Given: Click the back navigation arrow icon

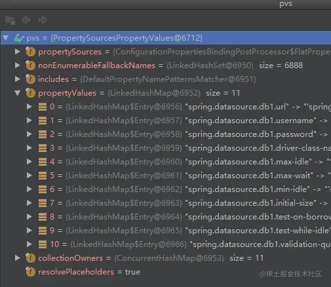Looking at the screenshot, I should [26, 20].
